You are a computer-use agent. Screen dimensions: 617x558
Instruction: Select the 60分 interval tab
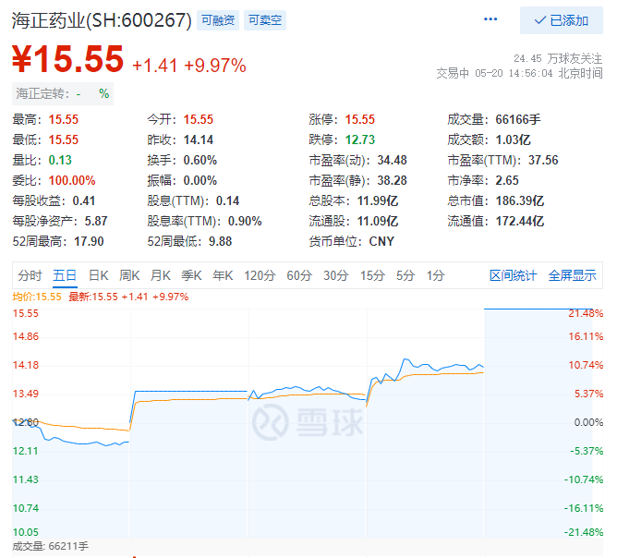tap(299, 275)
